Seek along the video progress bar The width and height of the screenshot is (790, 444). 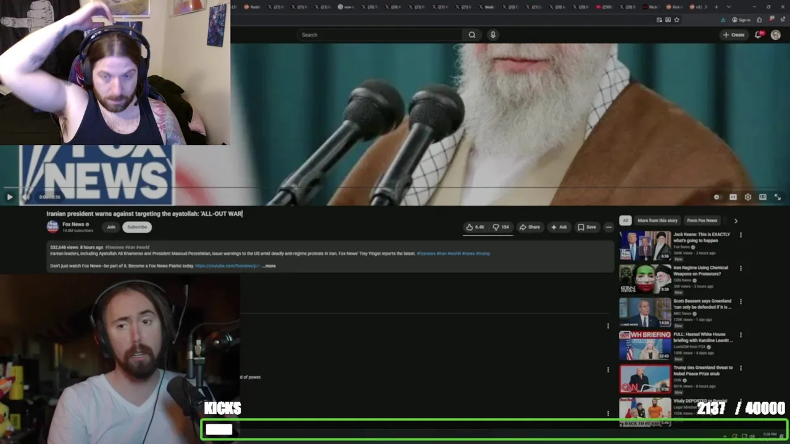tap(395, 187)
